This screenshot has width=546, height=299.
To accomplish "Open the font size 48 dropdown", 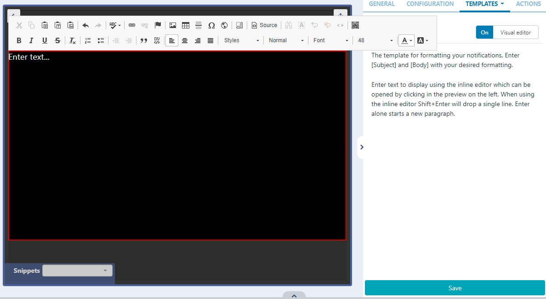I will [375, 40].
